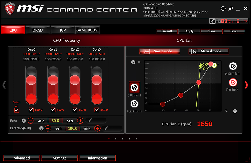Click the pencil edit icon for Base clock
Viewport: 251px width, 163px height.
[106, 128]
